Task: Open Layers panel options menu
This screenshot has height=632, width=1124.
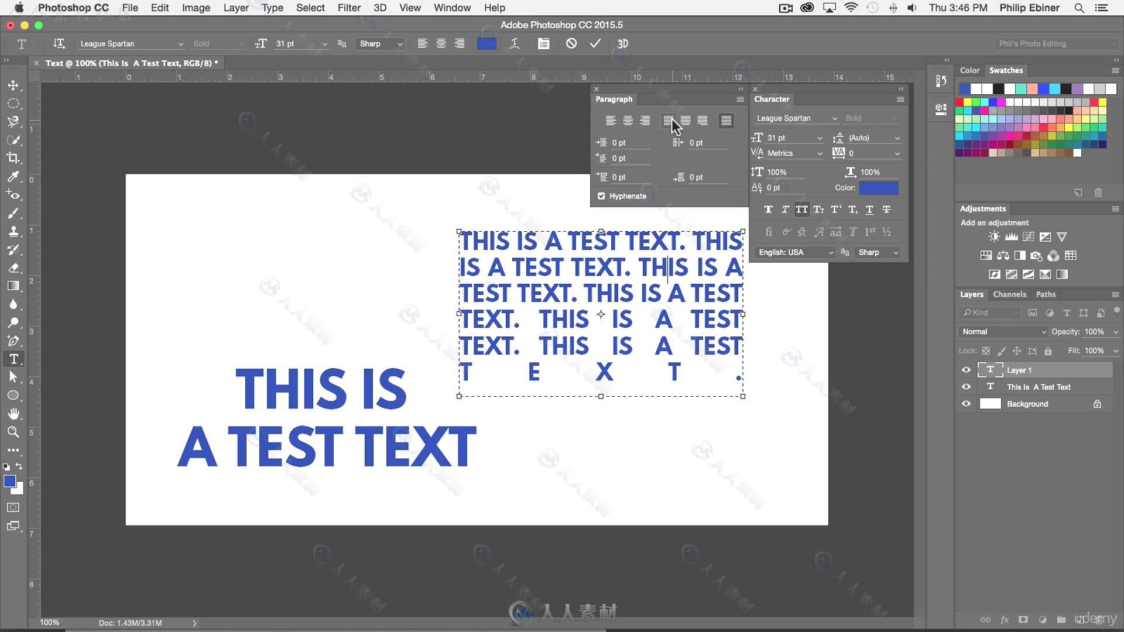Action: tap(1115, 294)
